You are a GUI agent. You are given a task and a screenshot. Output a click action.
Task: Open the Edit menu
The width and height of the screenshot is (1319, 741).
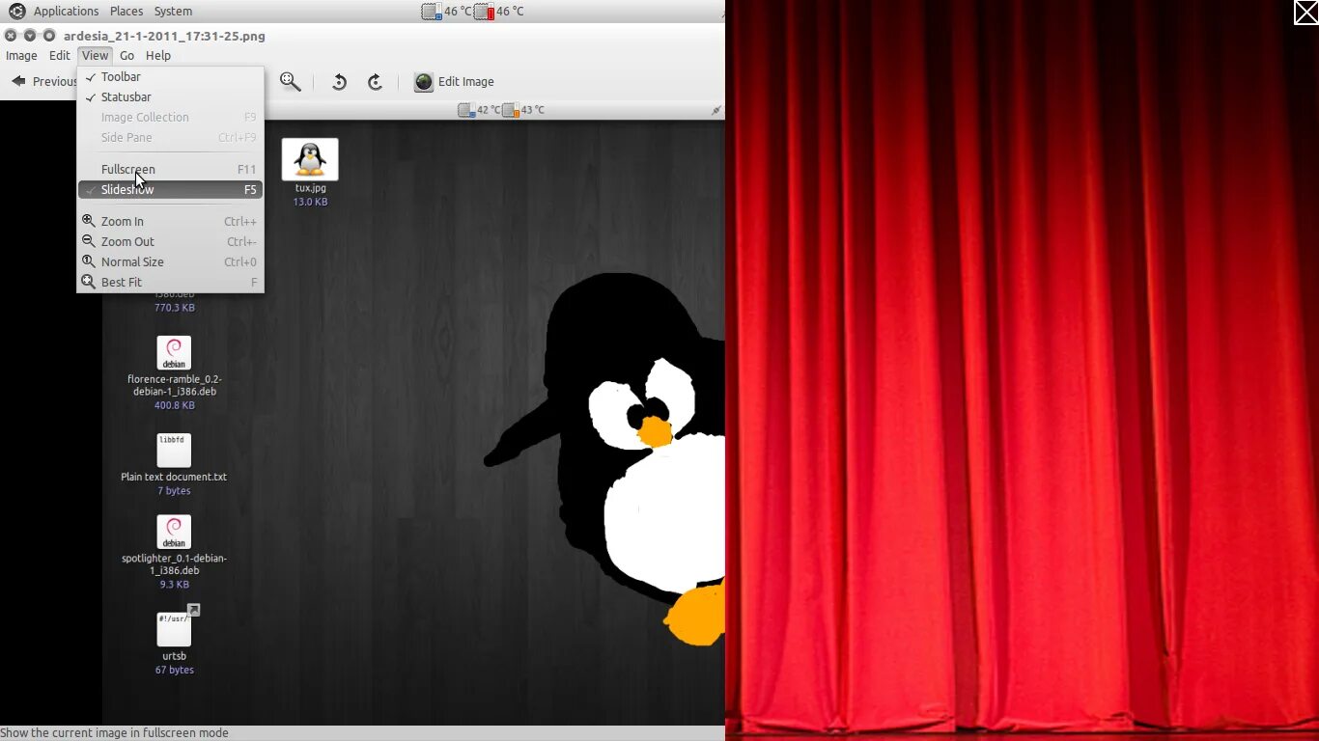[60, 56]
